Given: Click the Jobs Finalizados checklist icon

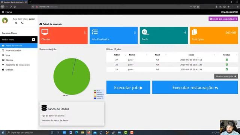Looking at the screenshot, I should [x=95, y=32].
